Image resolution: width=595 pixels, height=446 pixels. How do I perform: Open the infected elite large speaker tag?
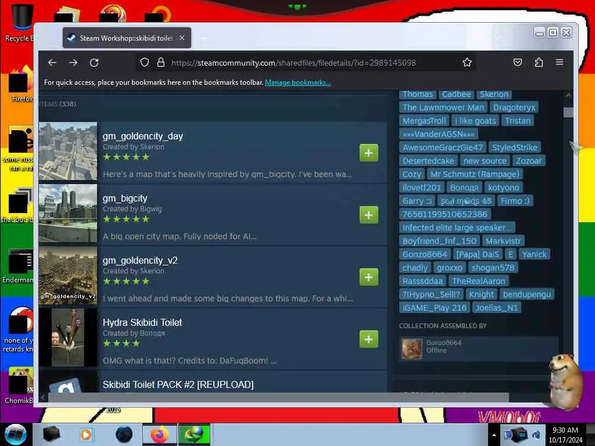point(457,228)
